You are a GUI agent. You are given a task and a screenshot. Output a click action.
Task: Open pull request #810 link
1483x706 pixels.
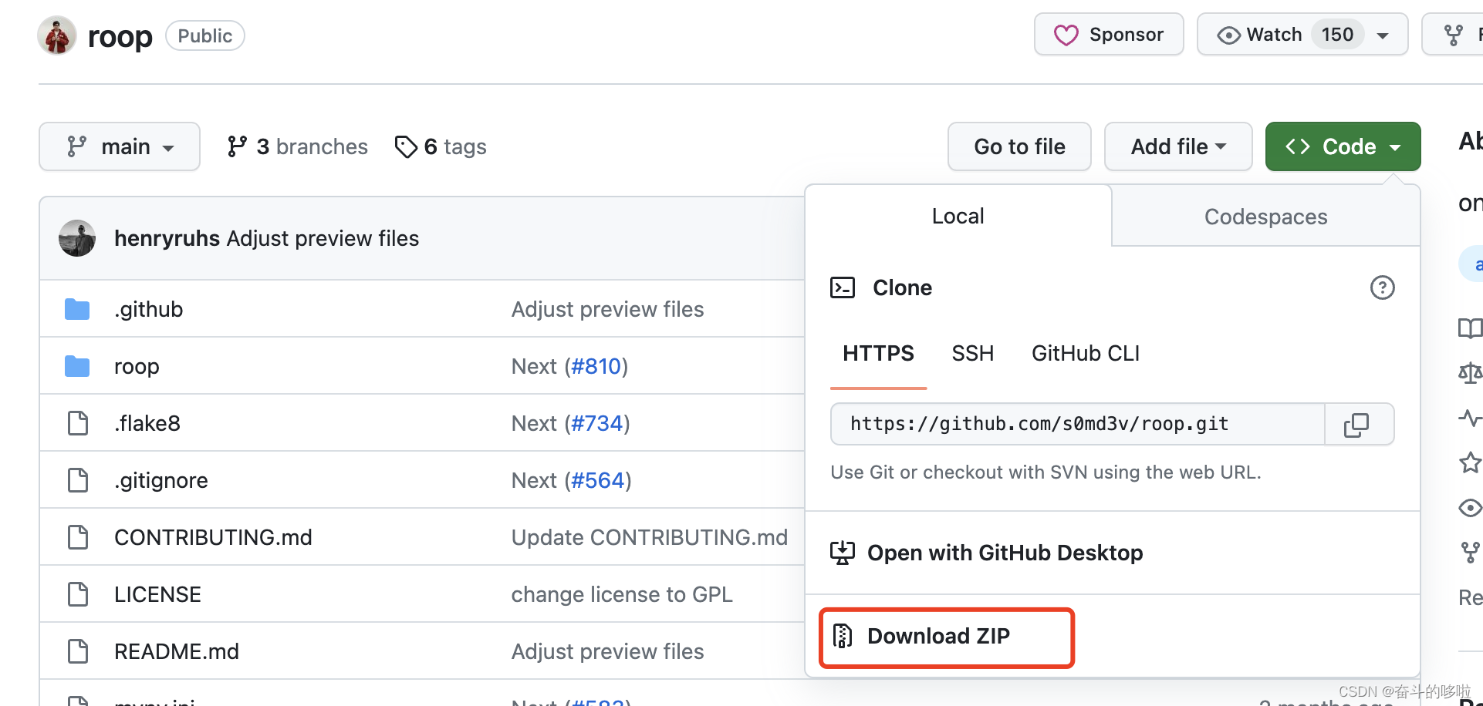[596, 366]
